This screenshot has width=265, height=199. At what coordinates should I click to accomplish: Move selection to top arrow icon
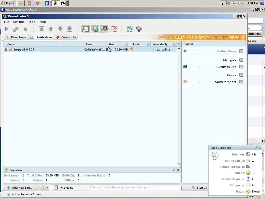tap(41, 29)
